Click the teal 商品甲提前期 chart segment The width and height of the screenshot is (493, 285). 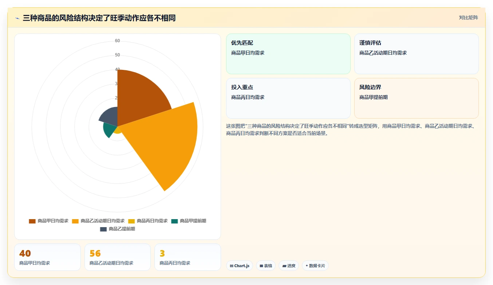click(109, 130)
